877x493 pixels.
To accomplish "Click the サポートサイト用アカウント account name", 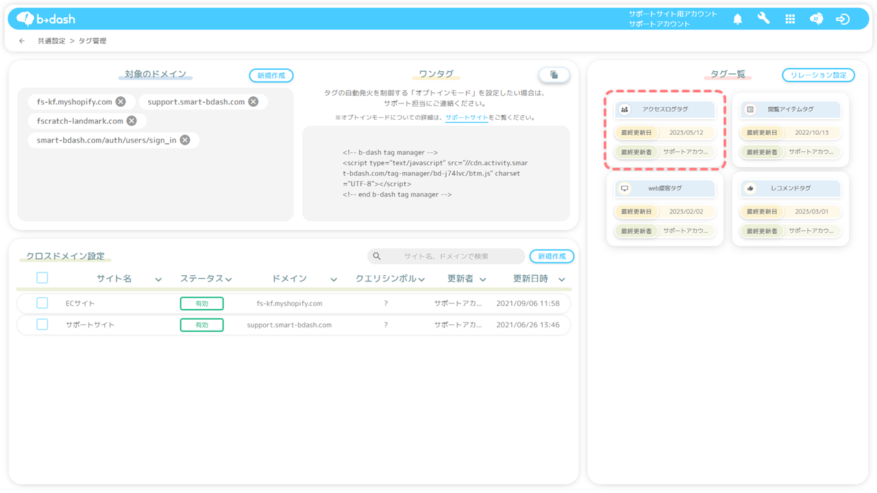I will 673,14.
